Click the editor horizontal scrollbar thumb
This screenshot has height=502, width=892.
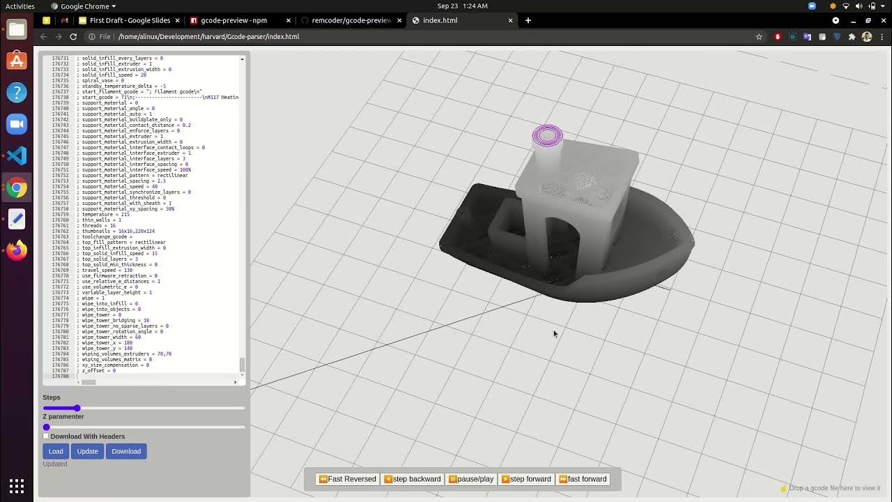(89, 382)
